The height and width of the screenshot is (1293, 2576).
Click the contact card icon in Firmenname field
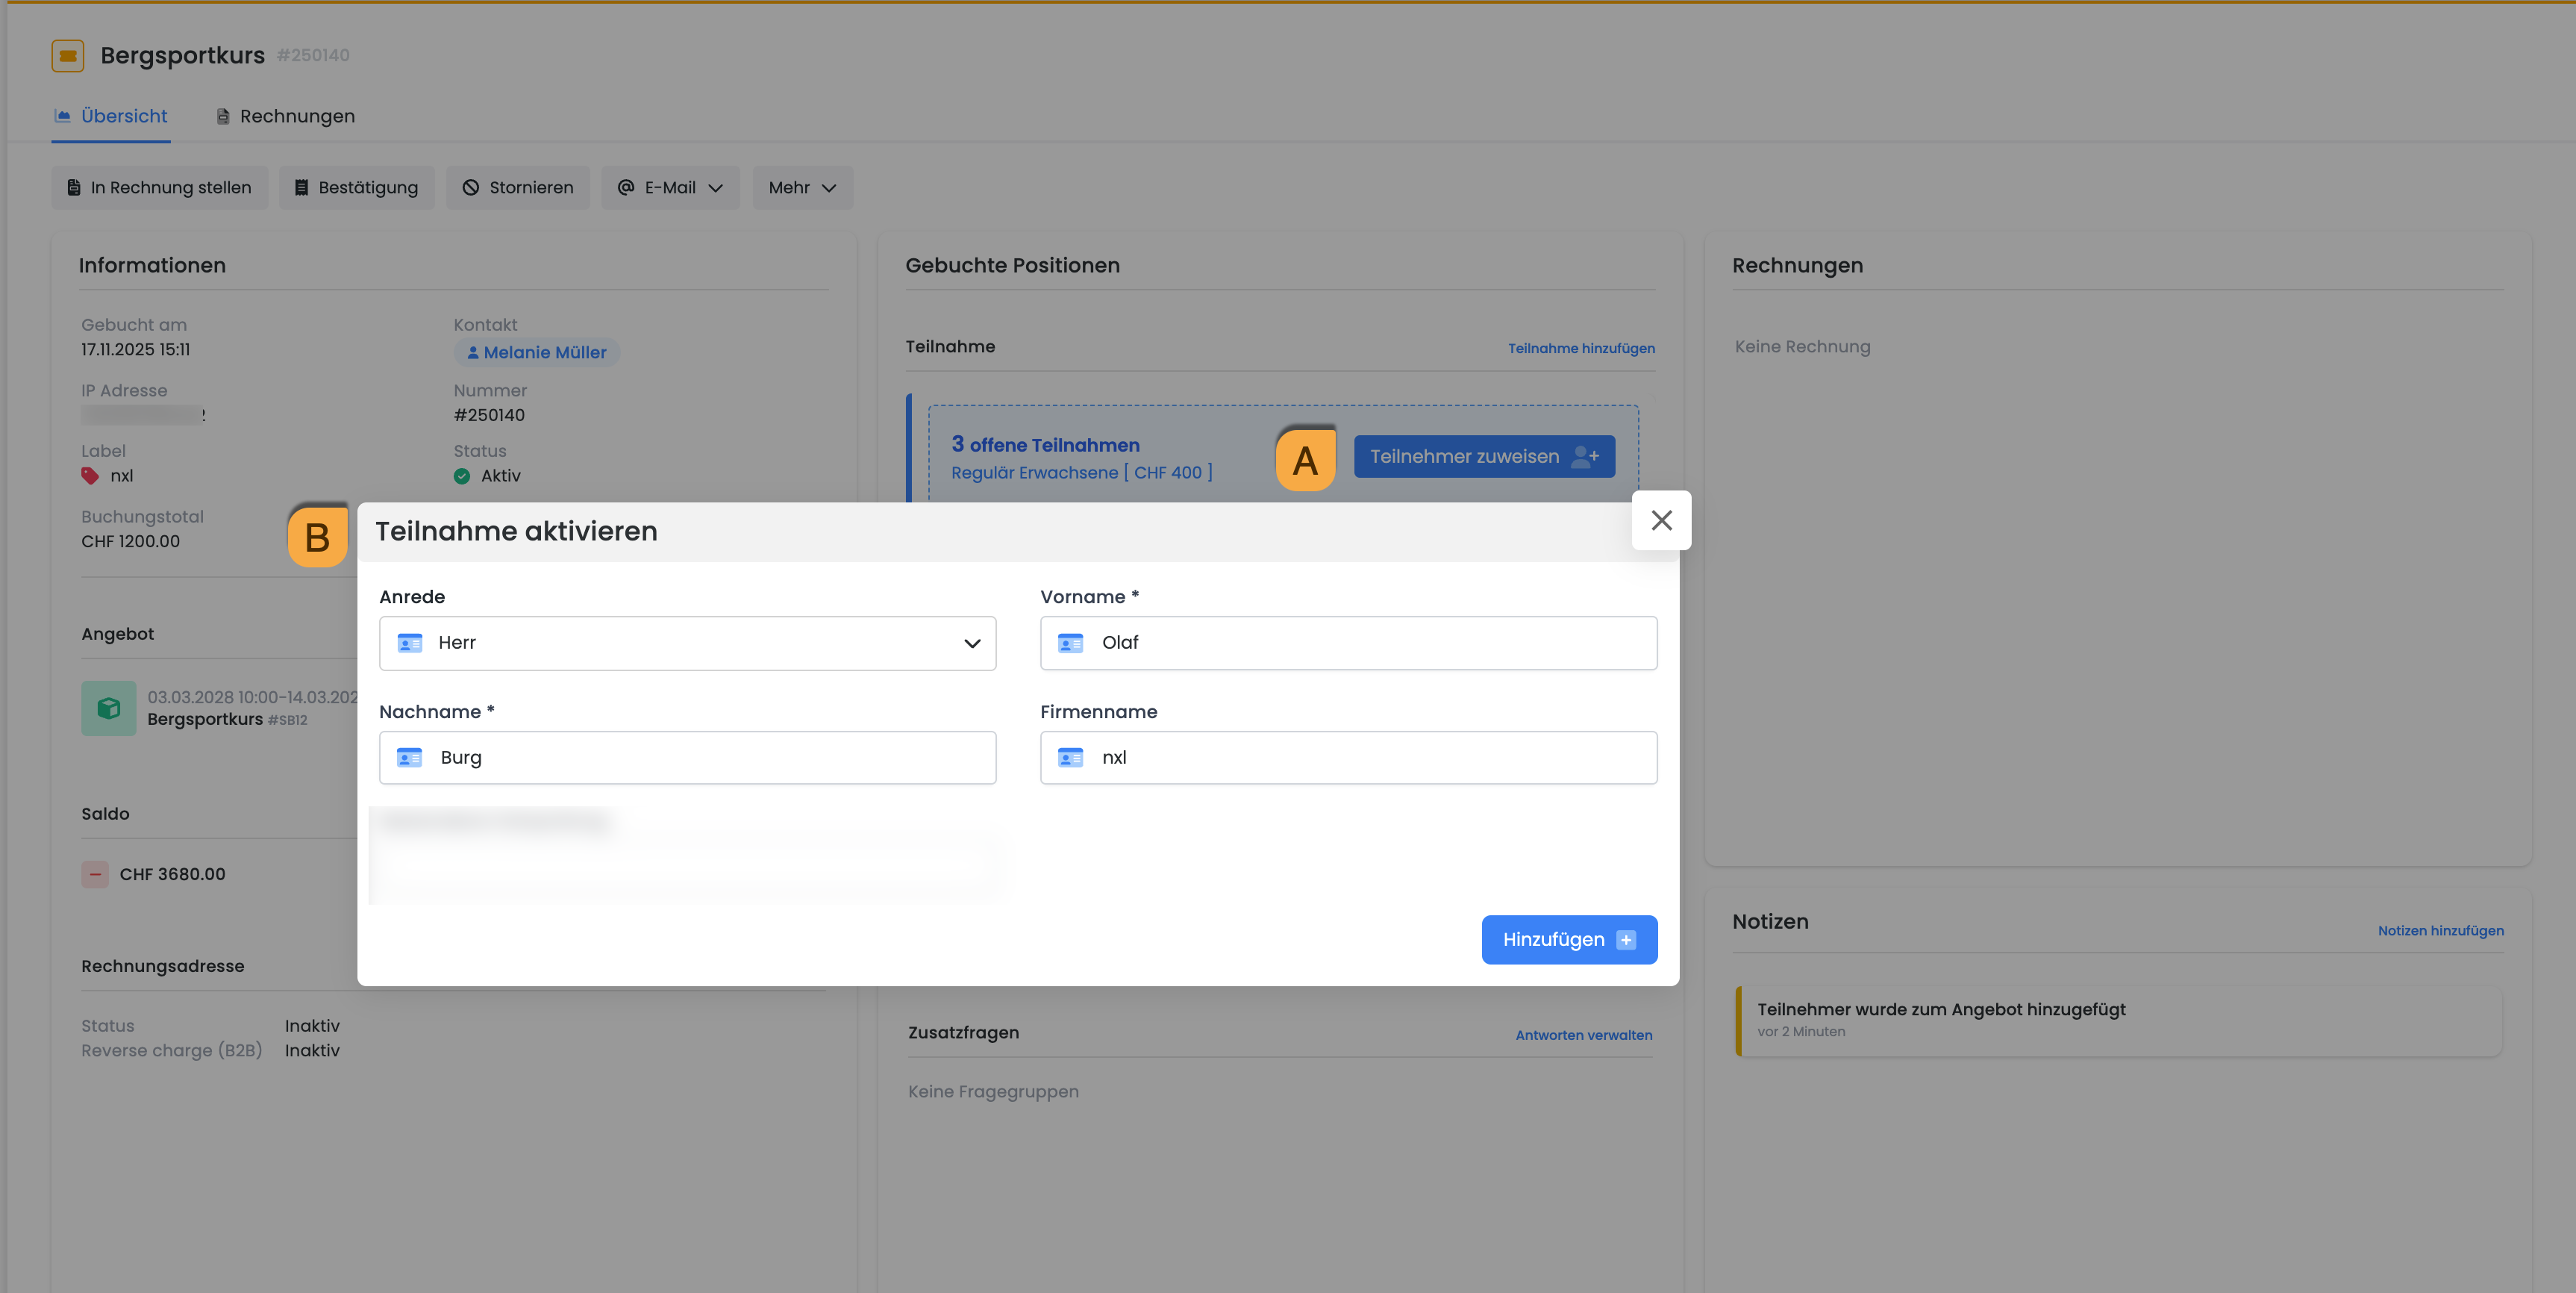click(1070, 758)
